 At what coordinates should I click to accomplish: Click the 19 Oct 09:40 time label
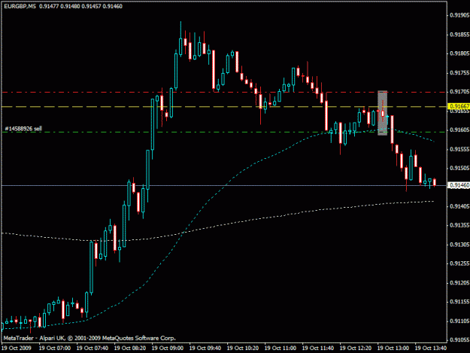point(205,348)
